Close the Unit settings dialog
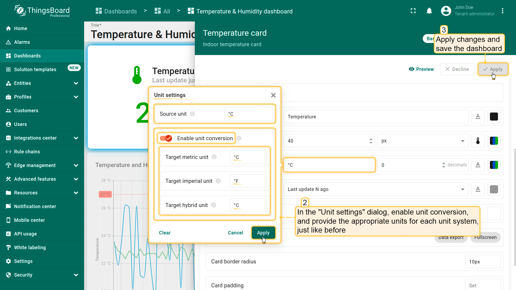 [273, 95]
